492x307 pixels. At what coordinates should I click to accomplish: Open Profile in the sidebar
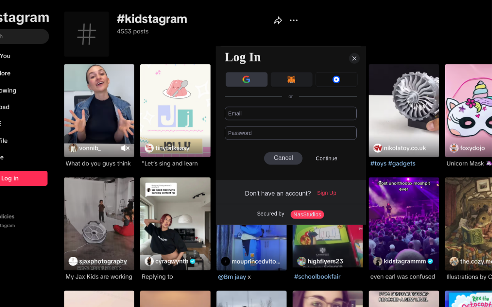pos(4,141)
